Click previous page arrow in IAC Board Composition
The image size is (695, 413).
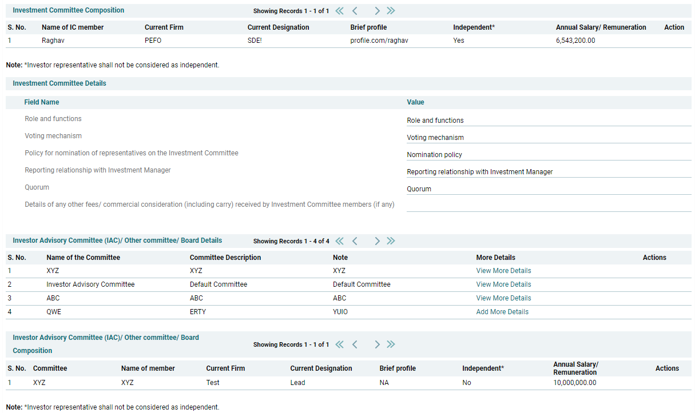tap(355, 344)
